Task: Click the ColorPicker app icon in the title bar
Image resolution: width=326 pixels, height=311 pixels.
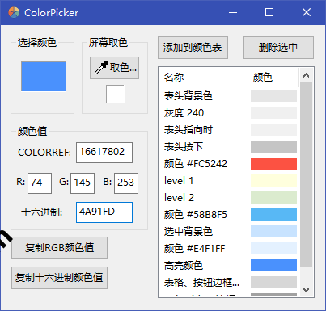Action: [x=14, y=12]
